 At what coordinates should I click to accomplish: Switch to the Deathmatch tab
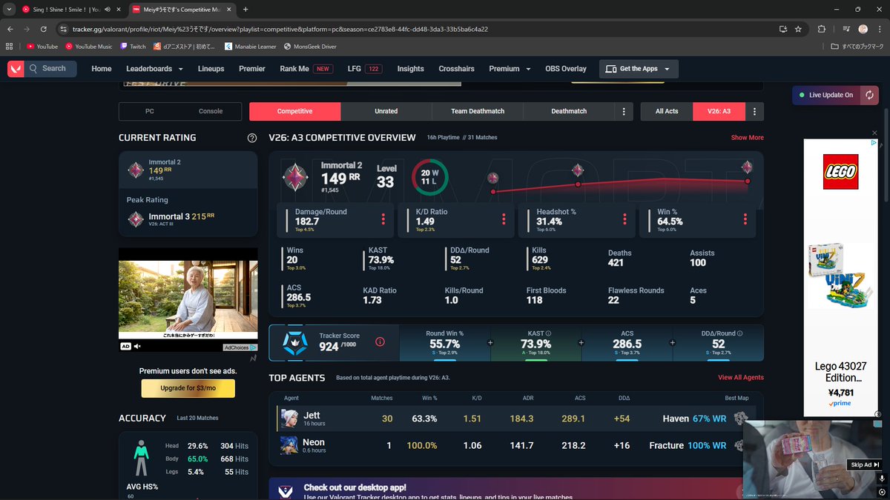569,111
